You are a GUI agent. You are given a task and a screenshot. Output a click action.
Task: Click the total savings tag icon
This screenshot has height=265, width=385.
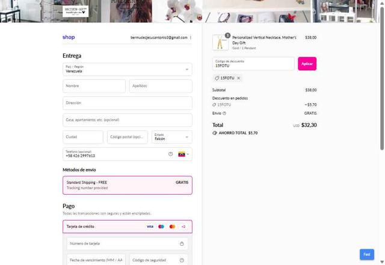coord(215,133)
